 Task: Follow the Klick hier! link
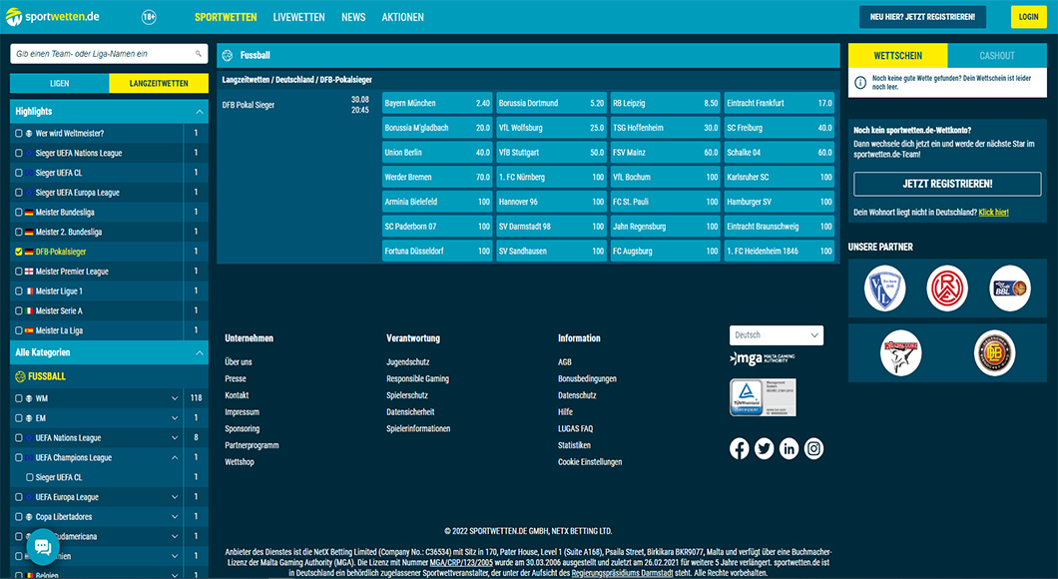994,213
